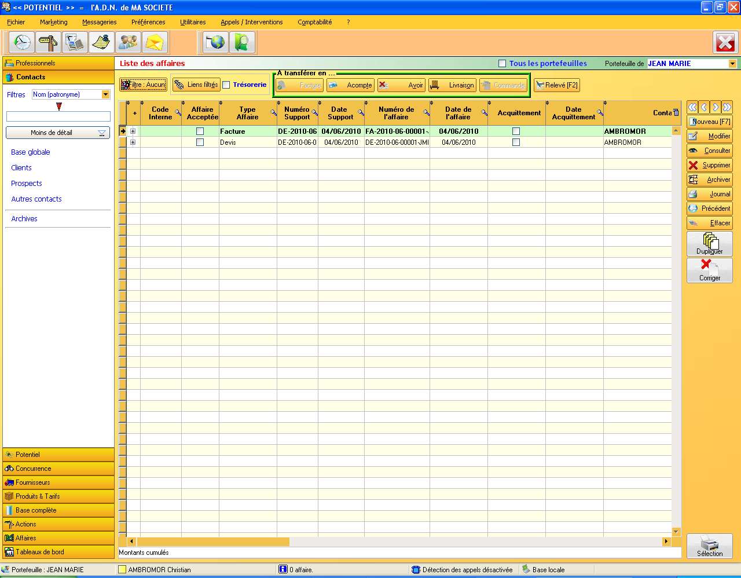Click the newspaper documents toolbar icon
Viewport: 741px width, 578px height.
75,43
